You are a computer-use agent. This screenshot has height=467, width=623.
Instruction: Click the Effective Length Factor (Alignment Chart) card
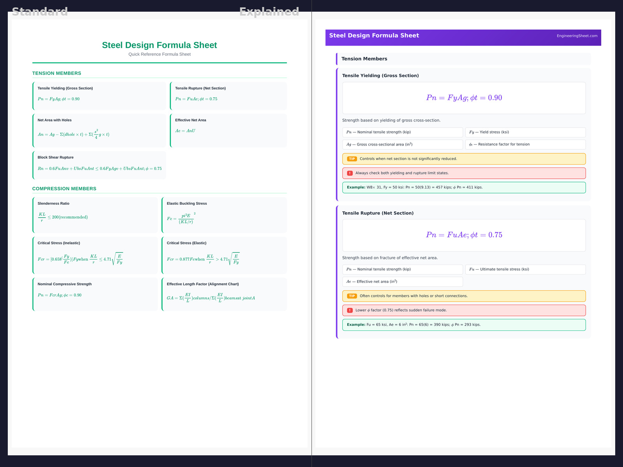[224, 294]
